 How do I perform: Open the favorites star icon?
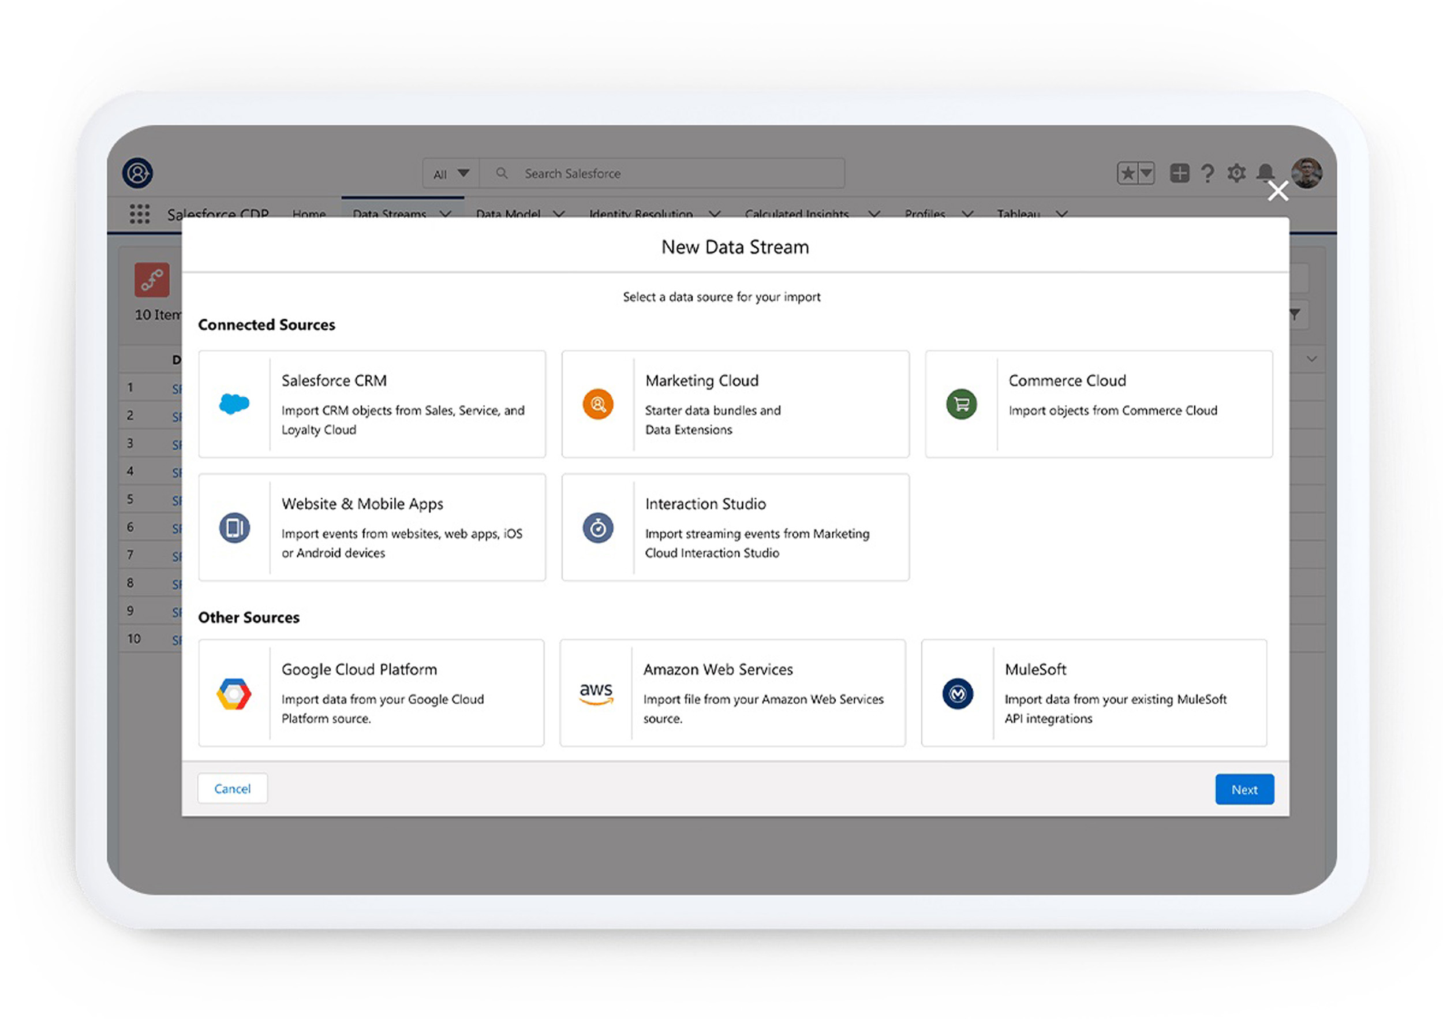pyautogui.click(x=1127, y=173)
